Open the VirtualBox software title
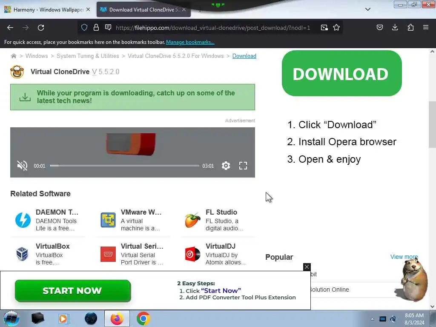Screen dimensions: 436x327 coord(52,246)
